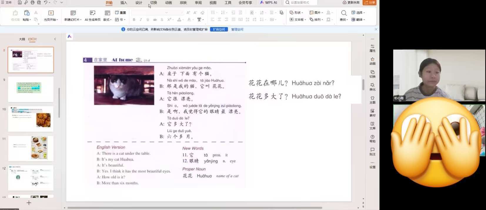This screenshot has height=210, width=486.
Task: Click the 管理空间 manage space link
Action: pyautogui.click(x=237, y=29)
